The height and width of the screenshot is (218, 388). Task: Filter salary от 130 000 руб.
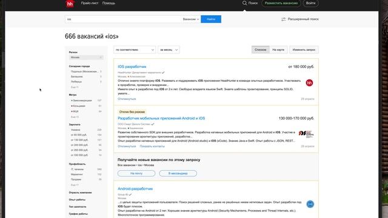click(x=79, y=140)
